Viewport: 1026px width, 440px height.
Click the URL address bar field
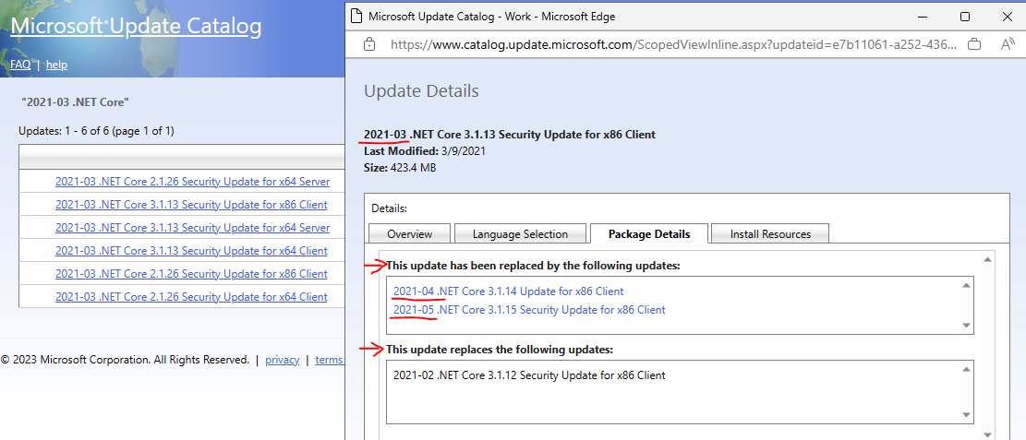673,44
